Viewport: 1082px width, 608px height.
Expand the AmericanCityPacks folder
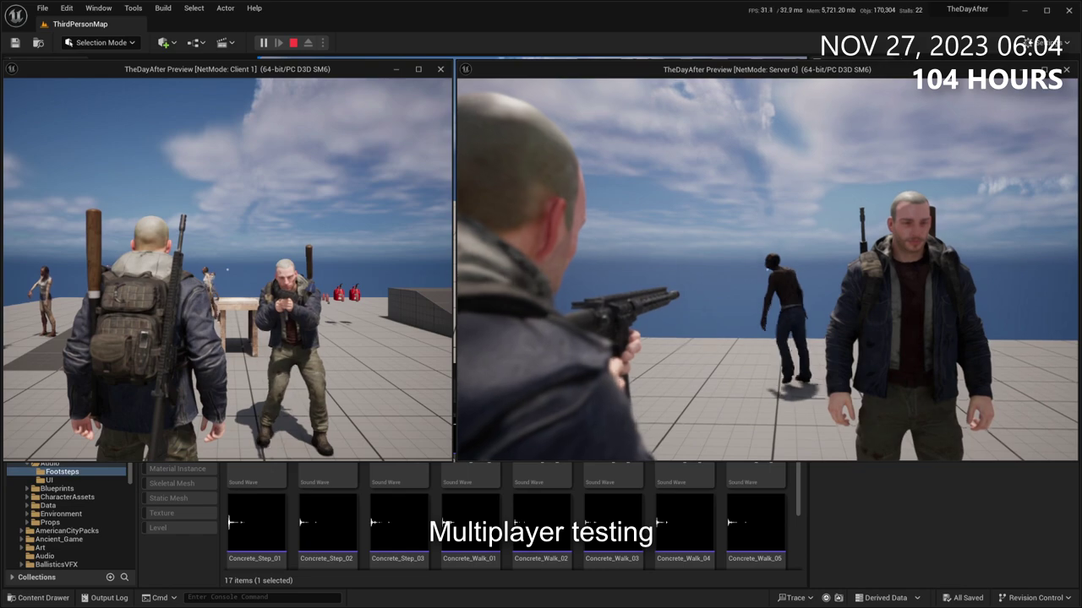23,530
